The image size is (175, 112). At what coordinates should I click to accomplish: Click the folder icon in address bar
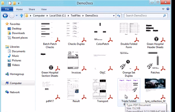pyautogui.click(x=27, y=15)
